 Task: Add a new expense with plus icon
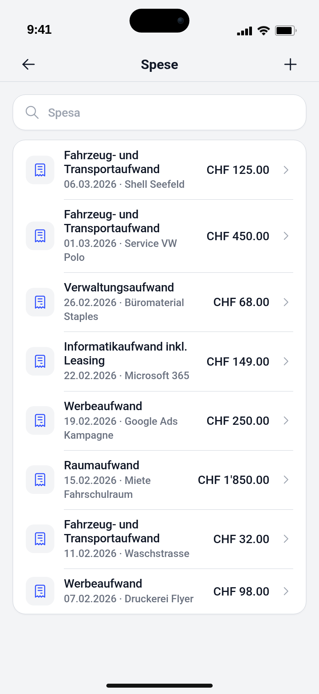coord(290,64)
